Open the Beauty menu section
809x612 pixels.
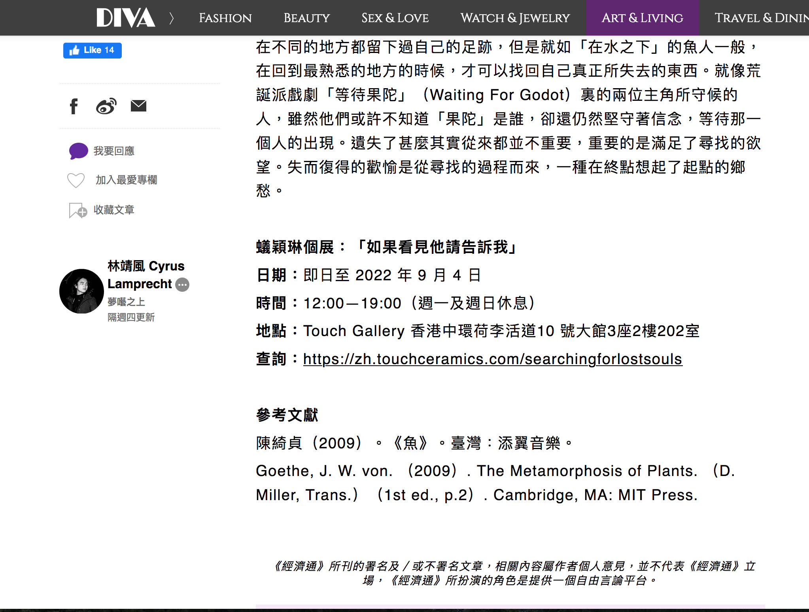pos(306,18)
